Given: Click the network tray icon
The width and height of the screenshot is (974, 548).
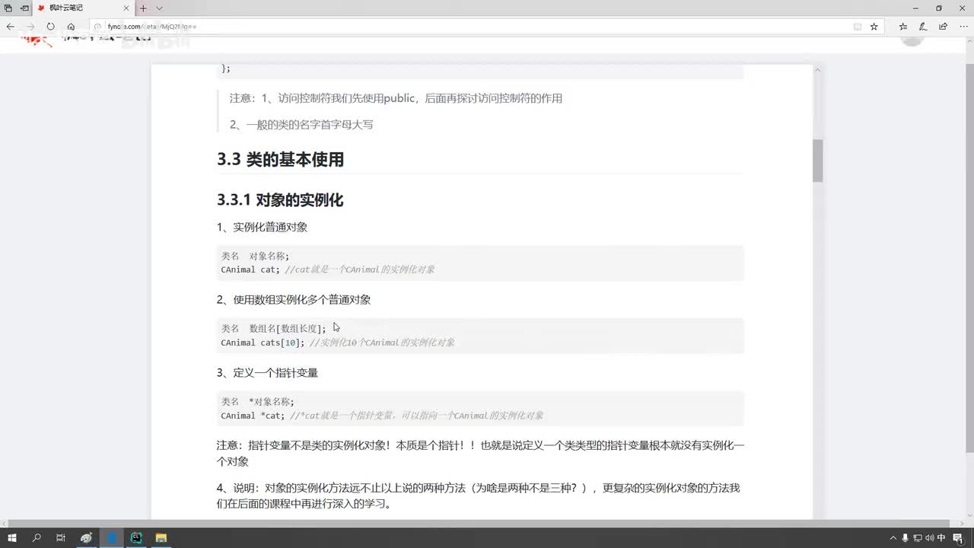Looking at the screenshot, I should point(917,538).
